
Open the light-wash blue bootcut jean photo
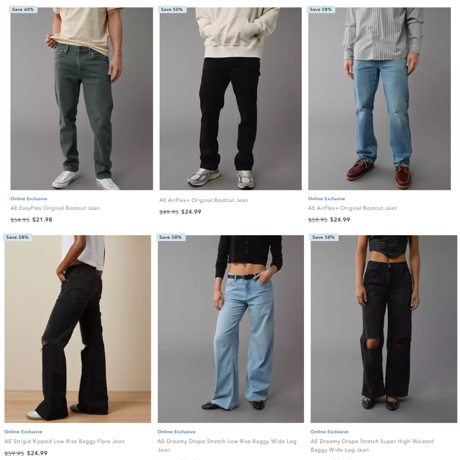coord(379,98)
